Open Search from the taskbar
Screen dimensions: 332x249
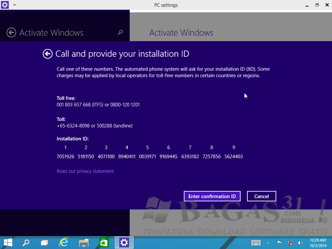tap(26, 243)
